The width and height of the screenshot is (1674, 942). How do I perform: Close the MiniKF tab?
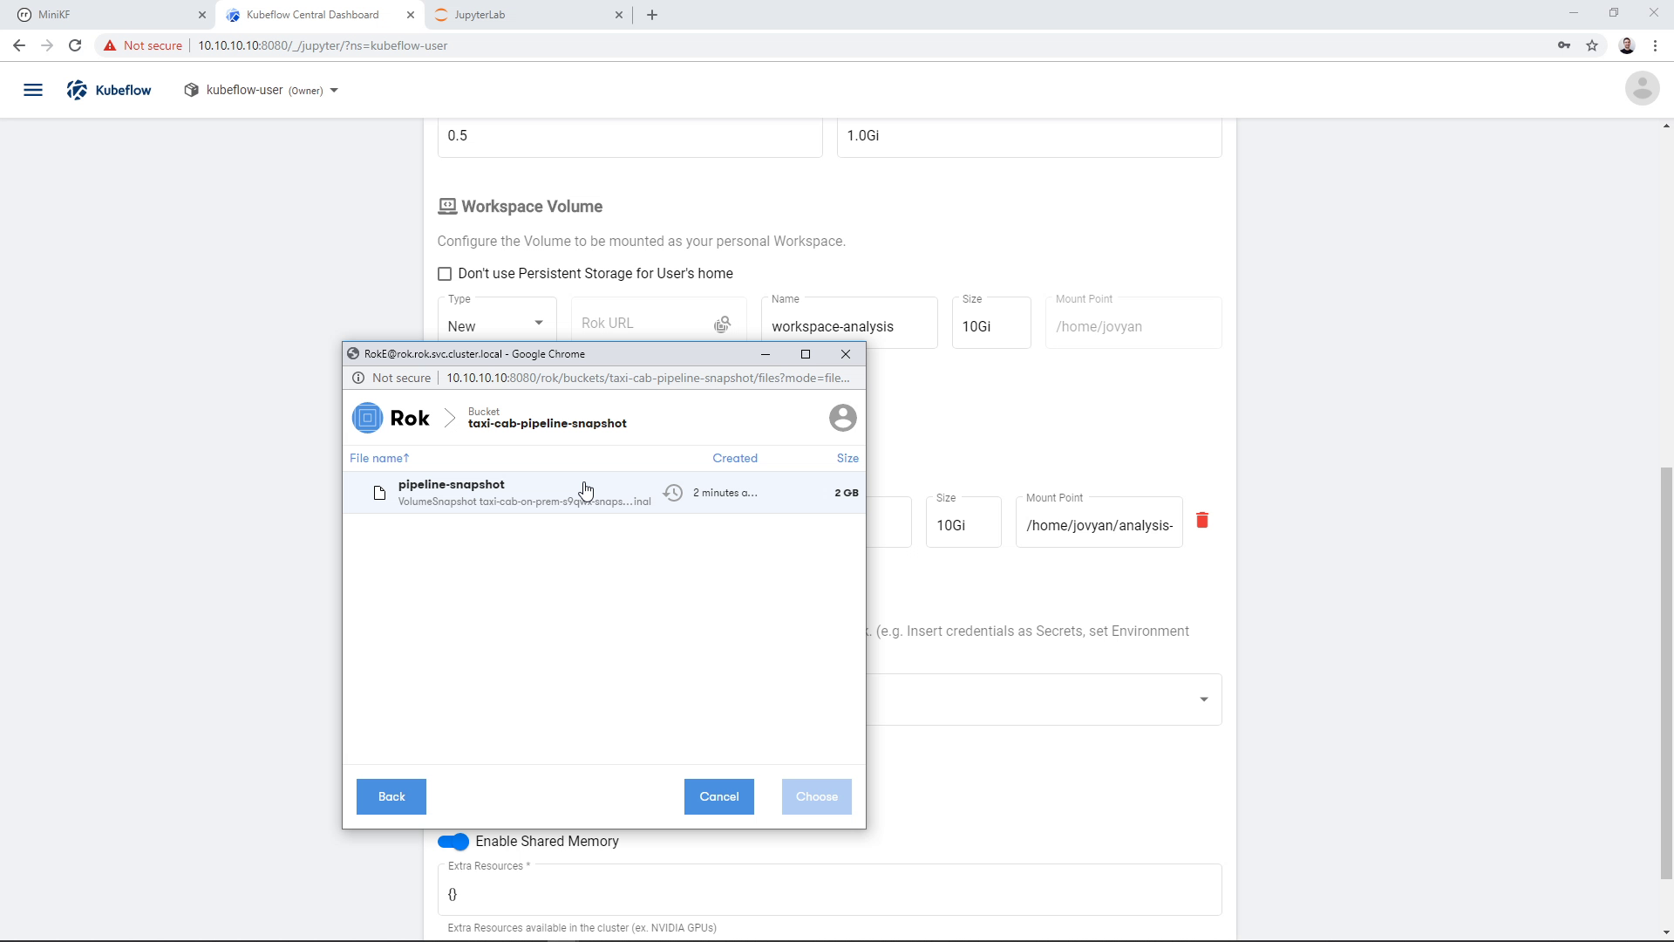202,15
